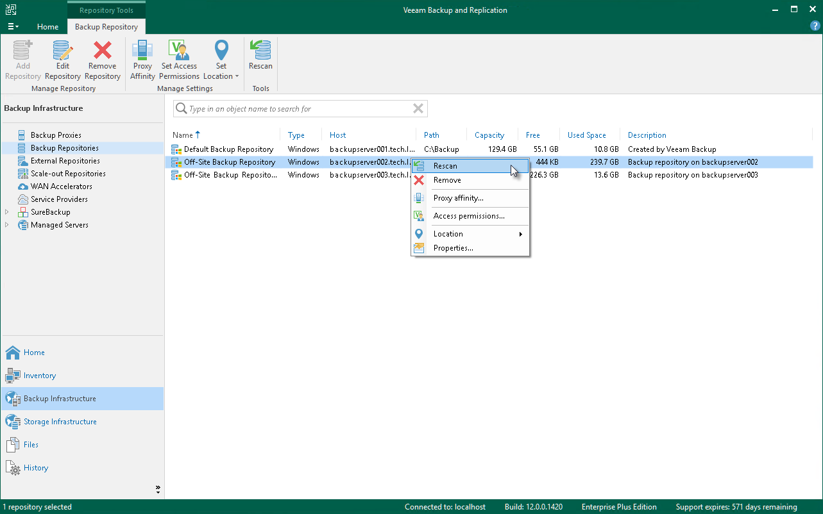Sort list by Host column header
This screenshot has height=514, width=823.
[x=338, y=135]
